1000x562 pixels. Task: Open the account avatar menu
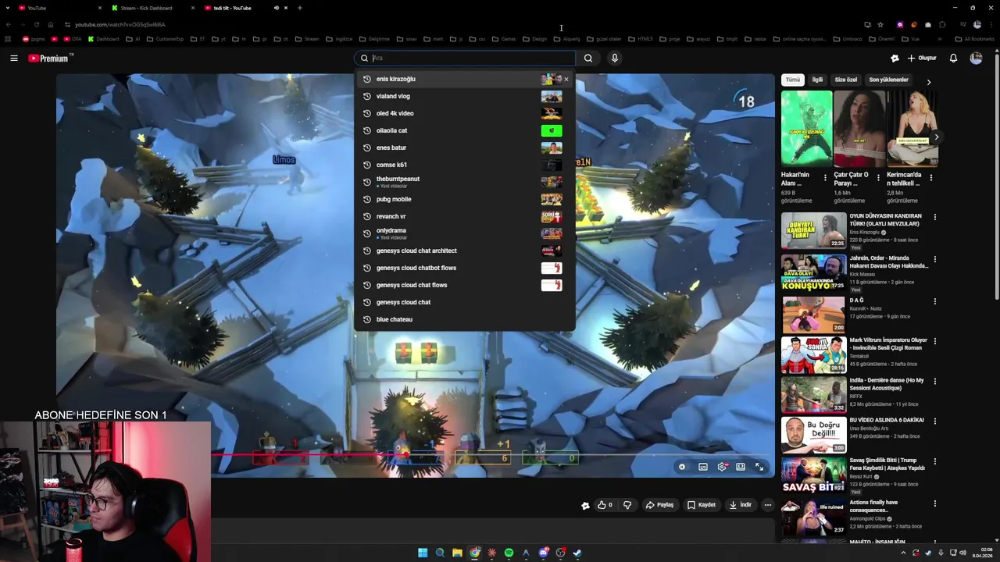(x=976, y=58)
